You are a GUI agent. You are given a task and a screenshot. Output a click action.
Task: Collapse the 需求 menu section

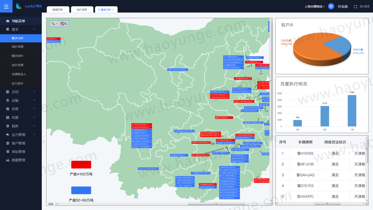pyautogui.click(x=34, y=29)
